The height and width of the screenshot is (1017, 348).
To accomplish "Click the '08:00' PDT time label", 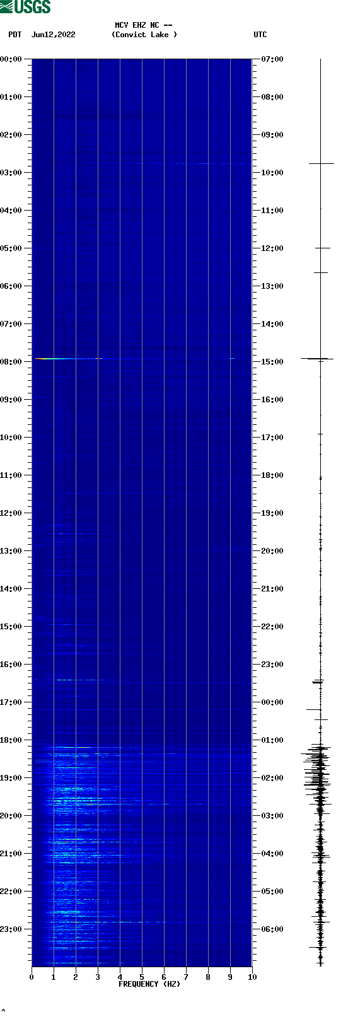I will coord(11,362).
